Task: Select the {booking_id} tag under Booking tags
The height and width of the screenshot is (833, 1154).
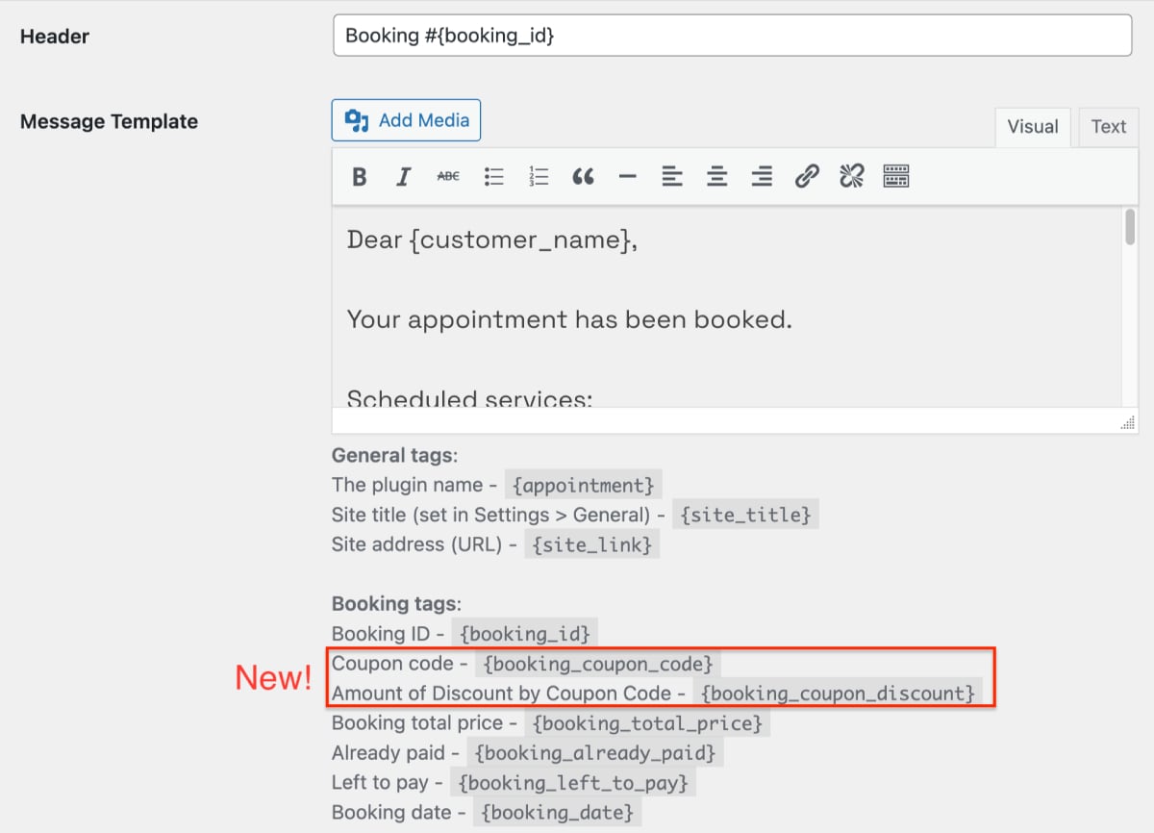Action: point(525,634)
